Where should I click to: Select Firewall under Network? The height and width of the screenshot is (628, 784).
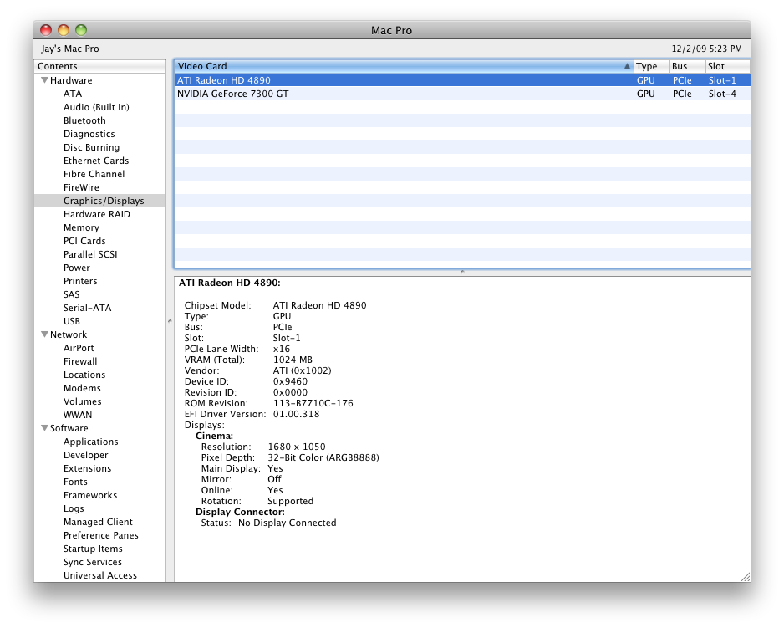pyautogui.click(x=80, y=361)
